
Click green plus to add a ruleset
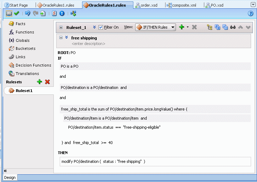[x=39, y=82]
